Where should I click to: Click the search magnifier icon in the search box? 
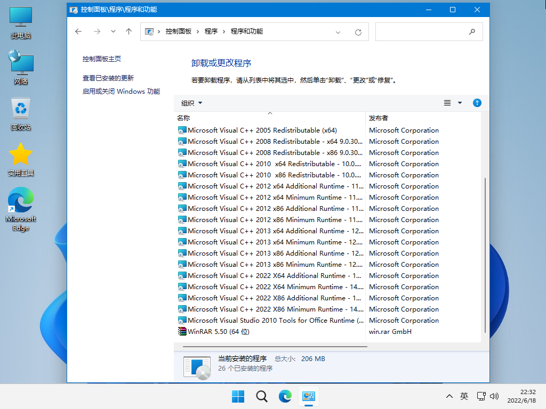(x=472, y=32)
